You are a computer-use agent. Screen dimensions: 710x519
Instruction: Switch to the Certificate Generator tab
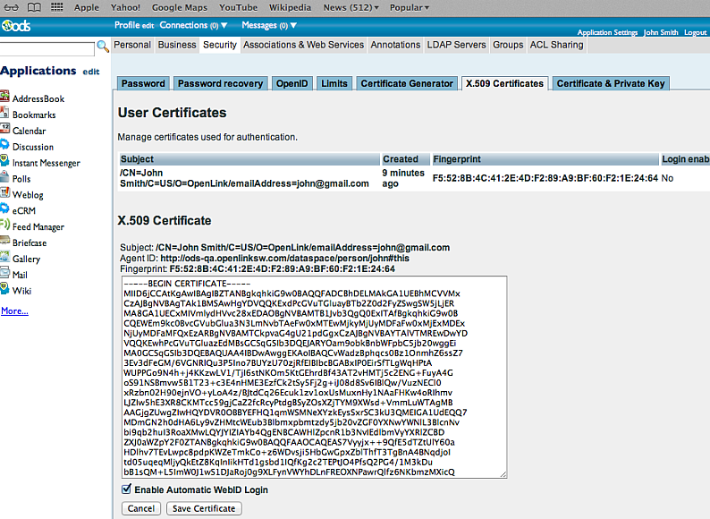coord(407,83)
